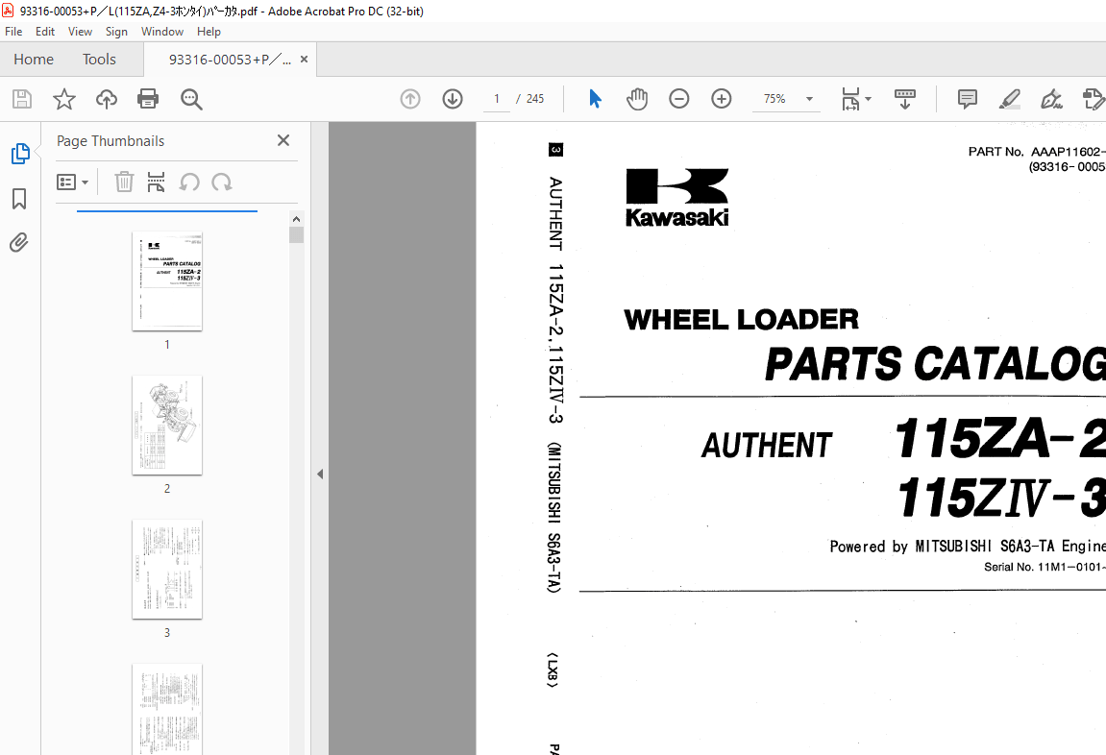Switch to the Selection arrow tool

click(595, 98)
